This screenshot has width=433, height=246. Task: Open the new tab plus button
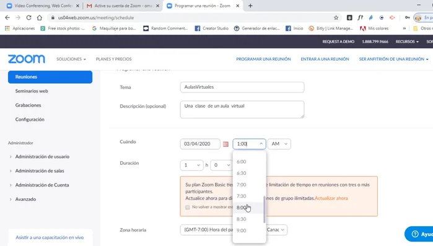[250, 6]
